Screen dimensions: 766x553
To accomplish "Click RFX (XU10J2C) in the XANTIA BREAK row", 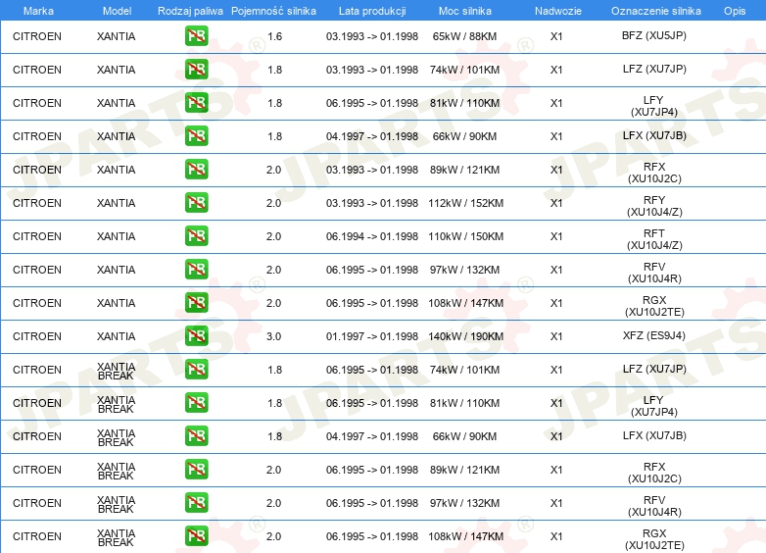I will click(x=654, y=473).
